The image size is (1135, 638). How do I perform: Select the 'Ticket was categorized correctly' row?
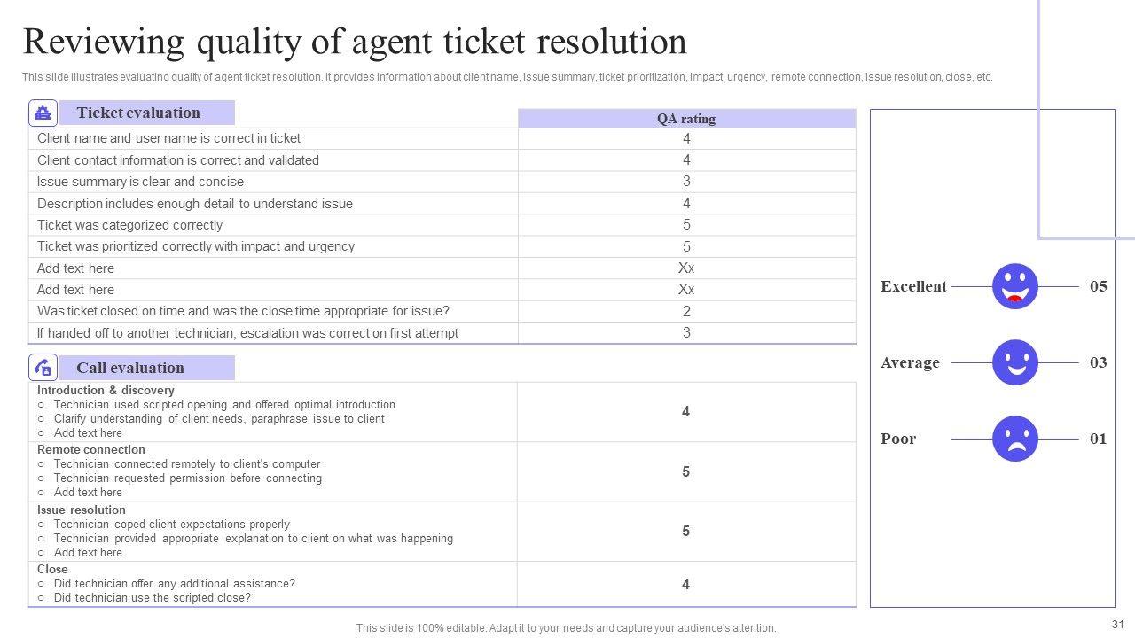pos(130,225)
